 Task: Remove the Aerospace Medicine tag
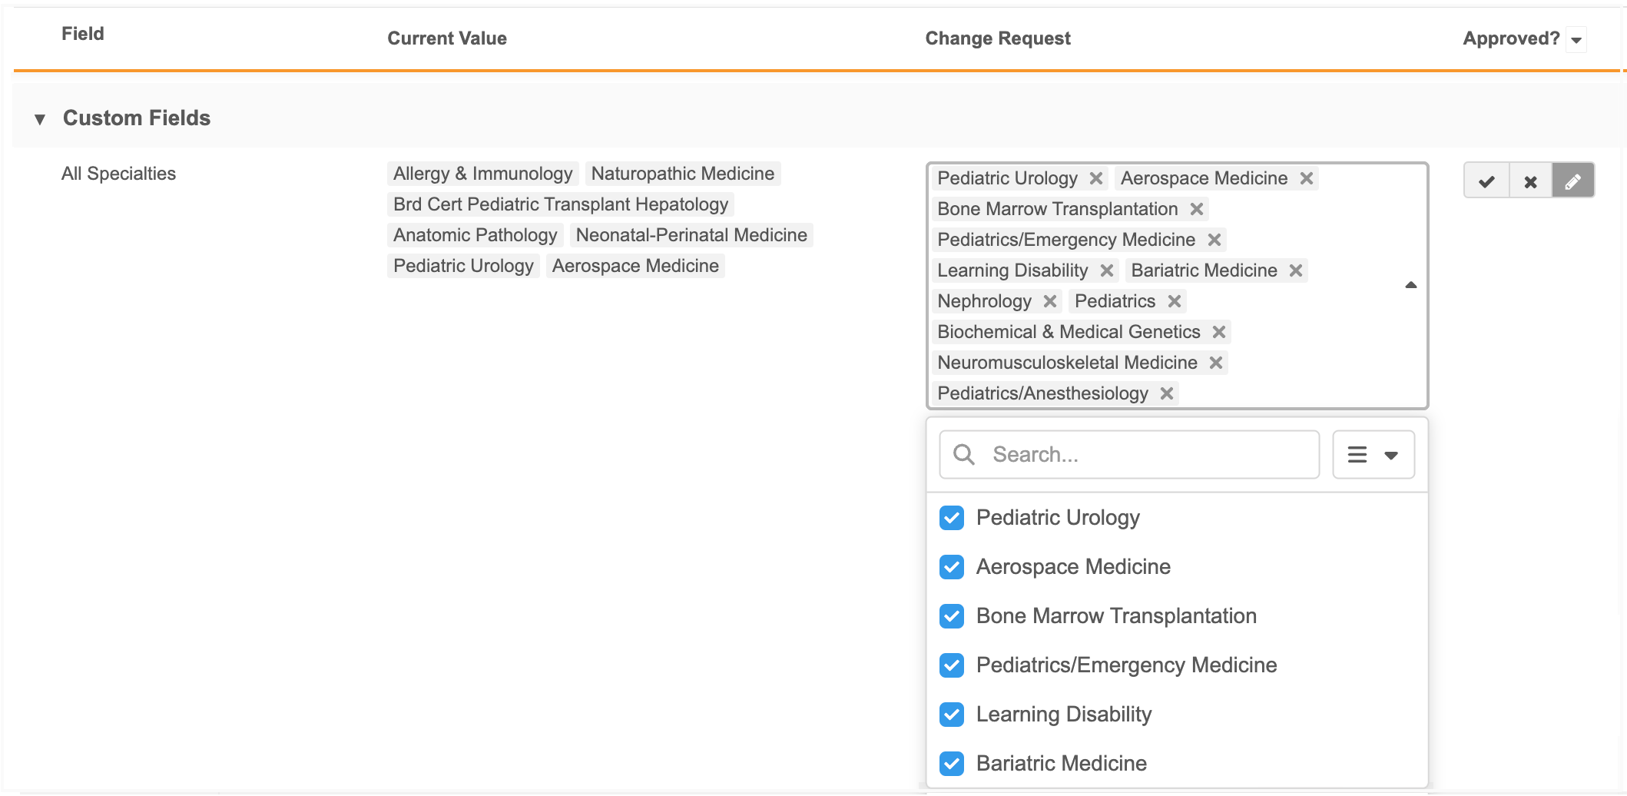[x=1306, y=178]
